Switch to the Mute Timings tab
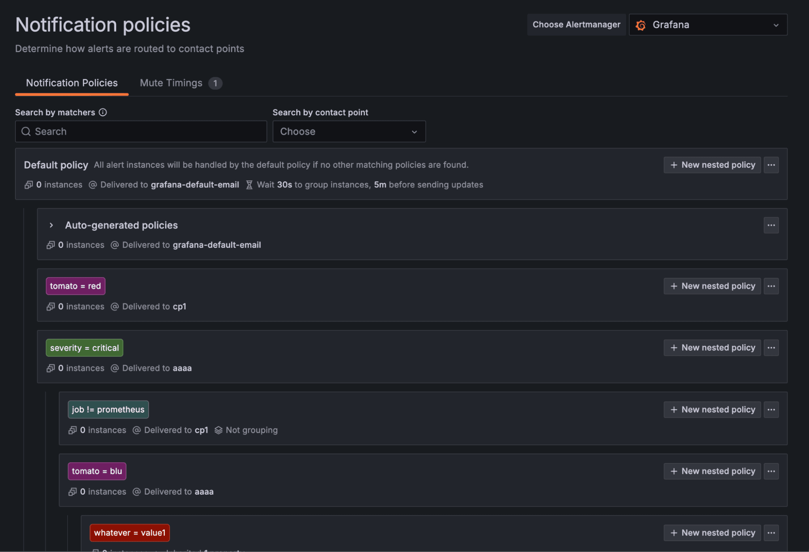Viewport: 809px width, 552px height. pyautogui.click(x=171, y=83)
